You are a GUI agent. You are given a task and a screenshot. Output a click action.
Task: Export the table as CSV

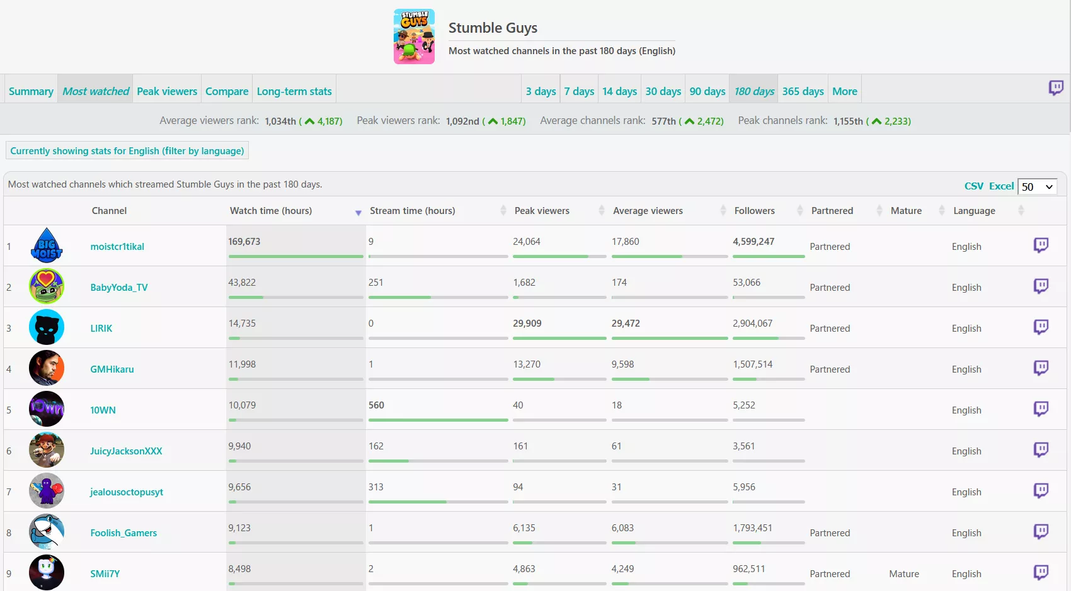click(973, 186)
